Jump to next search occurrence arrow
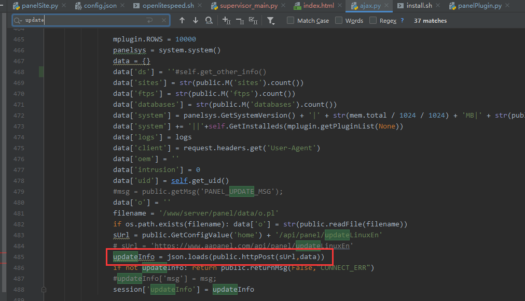 tap(196, 21)
